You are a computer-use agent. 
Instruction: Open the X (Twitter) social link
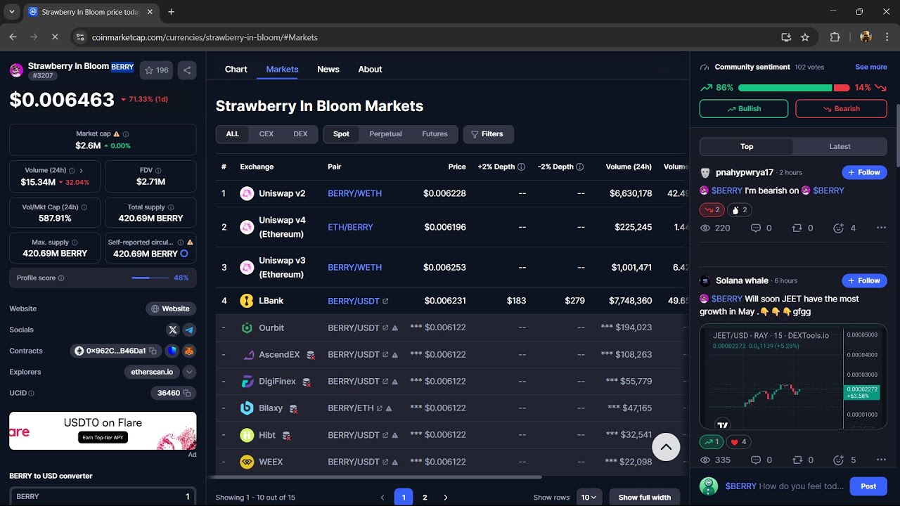(173, 330)
